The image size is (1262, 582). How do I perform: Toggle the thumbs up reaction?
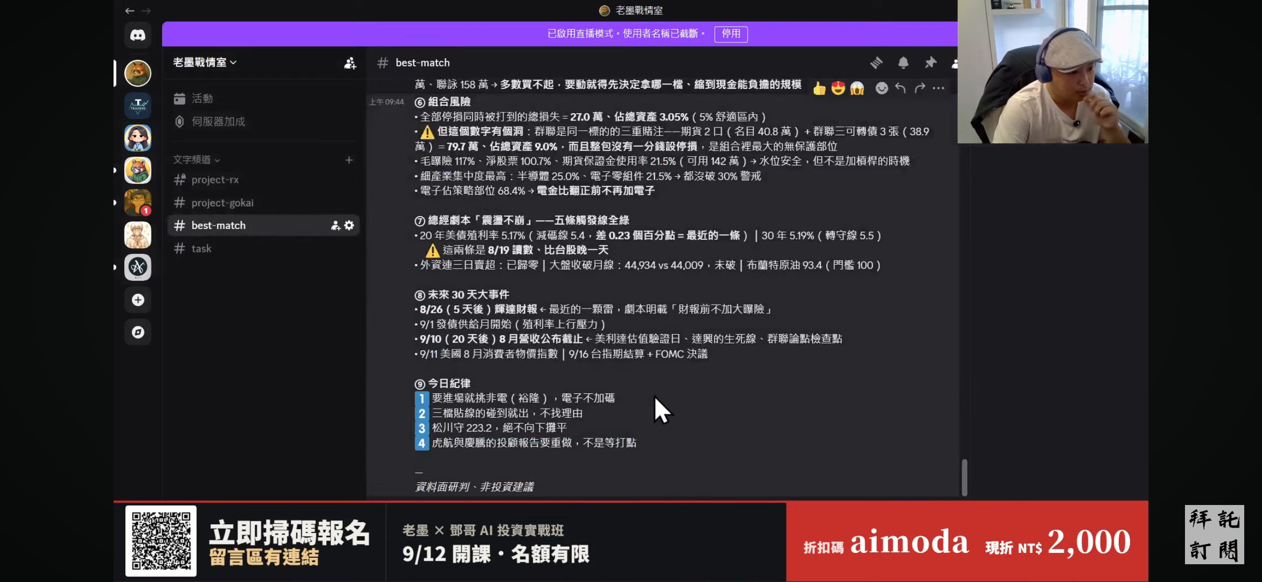819,88
